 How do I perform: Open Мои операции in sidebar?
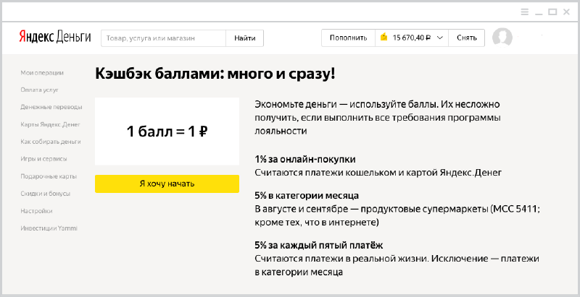point(42,72)
